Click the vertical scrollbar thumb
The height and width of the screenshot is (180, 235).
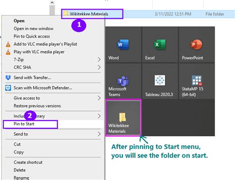(52, 10)
